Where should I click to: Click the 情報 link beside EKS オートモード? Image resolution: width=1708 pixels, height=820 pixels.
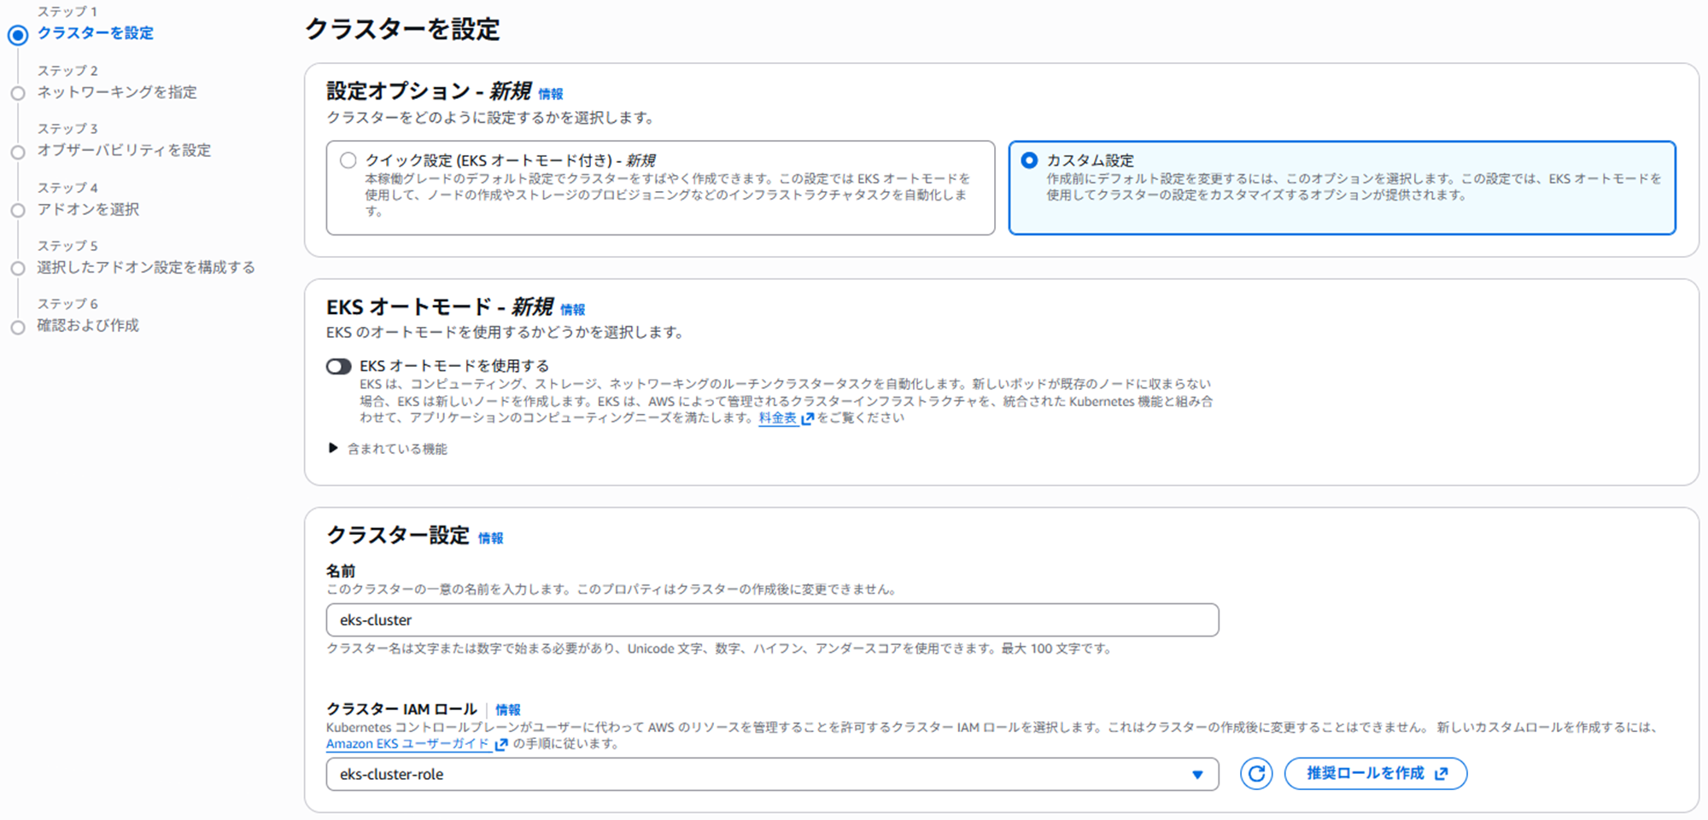[x=573, y=310]
